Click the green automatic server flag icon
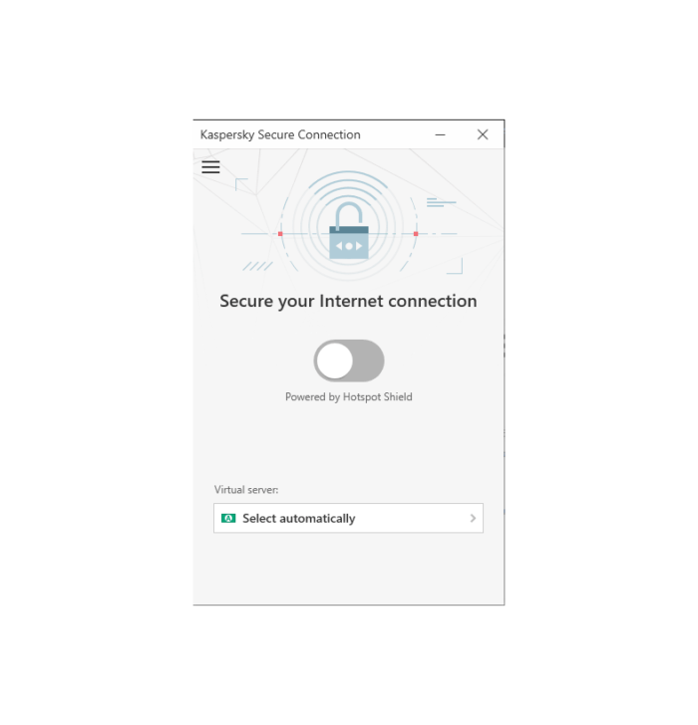The width and height of the screenshot is (698, 725). [x=228, y=518]
